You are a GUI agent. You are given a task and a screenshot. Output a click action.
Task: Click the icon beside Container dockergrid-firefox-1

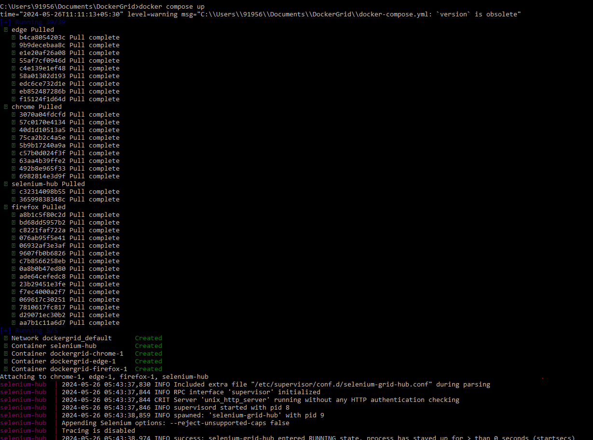5,369
